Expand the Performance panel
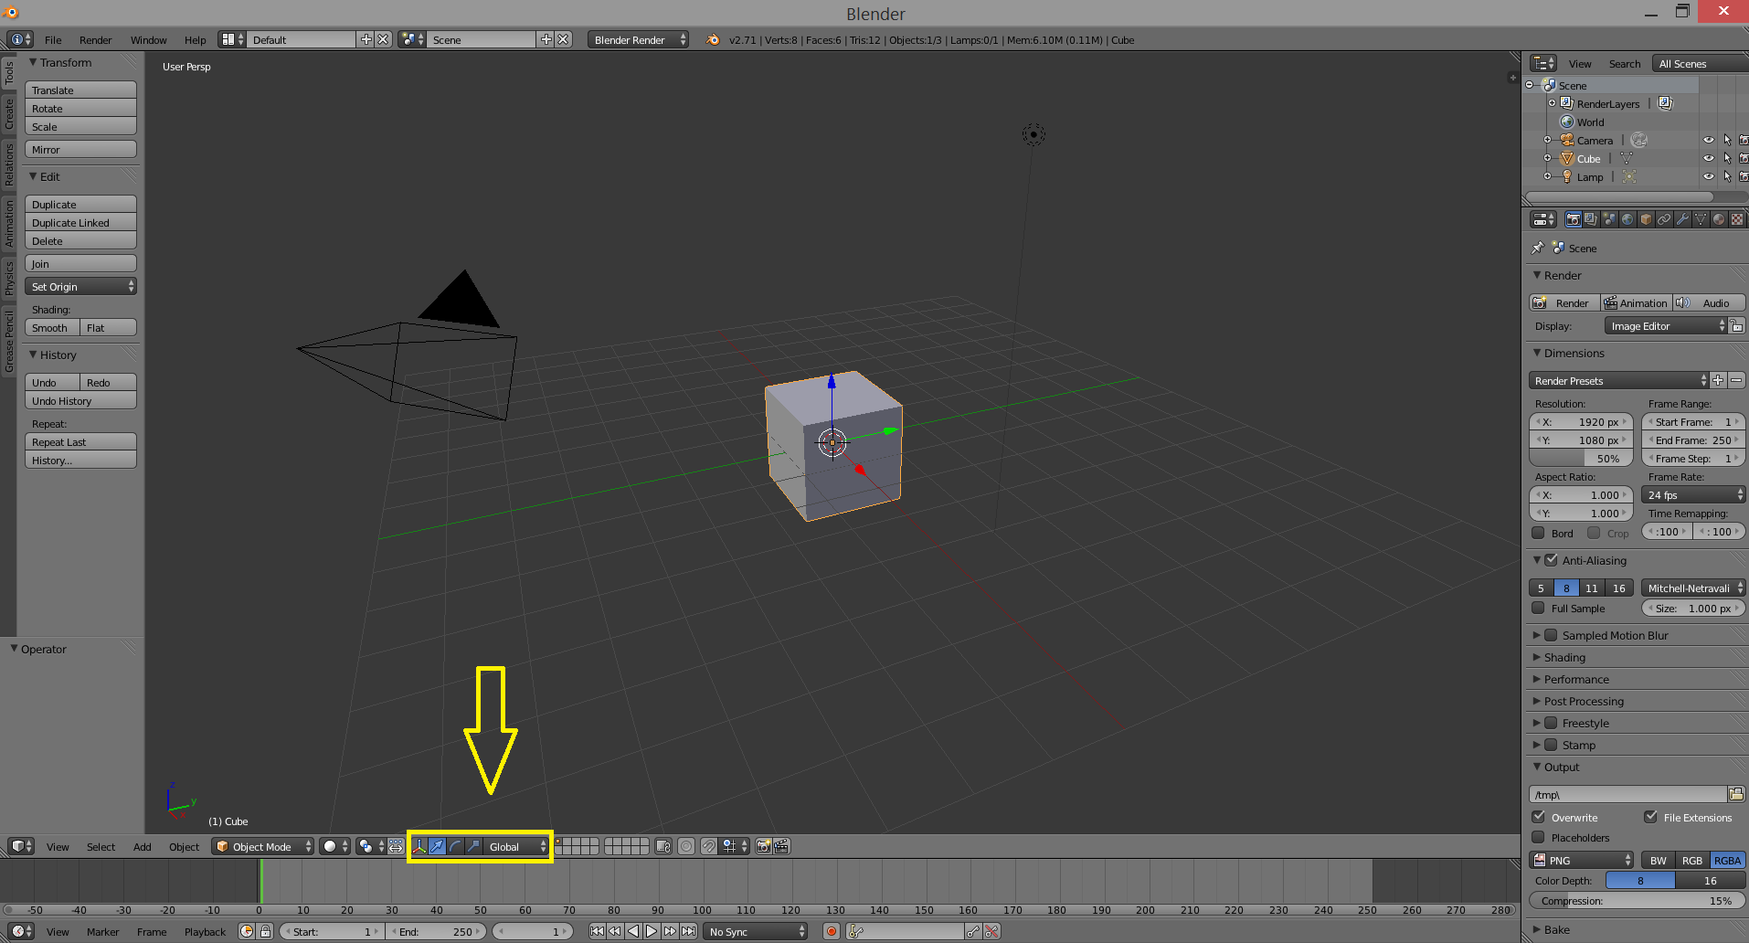The height and width of the screenshot is (943, 1749). [x=1576, y=679]
